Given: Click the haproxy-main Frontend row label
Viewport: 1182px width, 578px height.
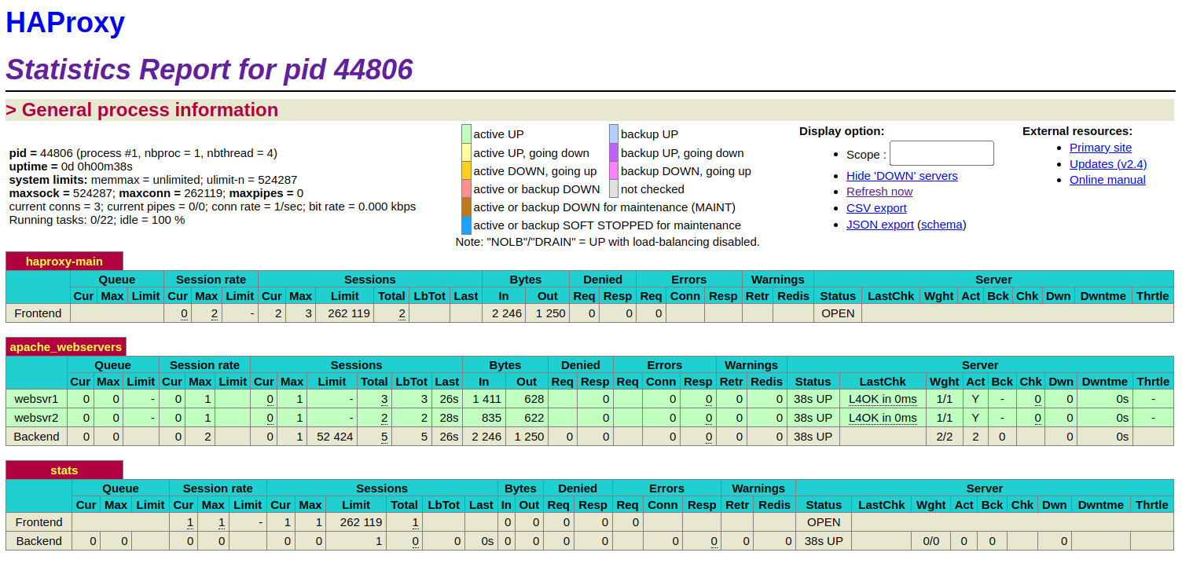Looking at the screenshot, I should coord(38,313).
